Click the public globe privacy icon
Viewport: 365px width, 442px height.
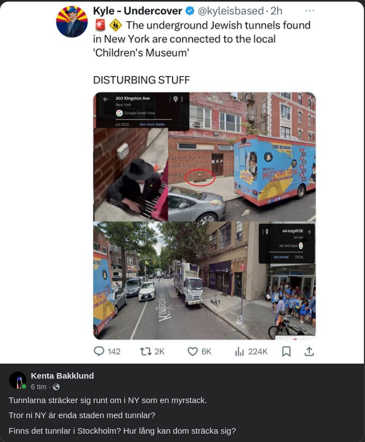click(56, 387)
